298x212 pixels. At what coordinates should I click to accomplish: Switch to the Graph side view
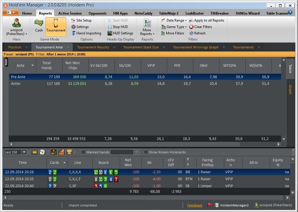tap(290, 90)
